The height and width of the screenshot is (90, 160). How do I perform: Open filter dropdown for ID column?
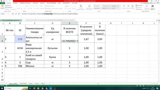pyautogui.click(x=24, y=34)
